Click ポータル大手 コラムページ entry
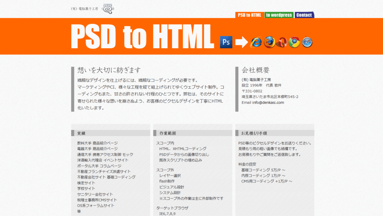The height and width of the screenshot is (216, 383). (x=99, y=166)
